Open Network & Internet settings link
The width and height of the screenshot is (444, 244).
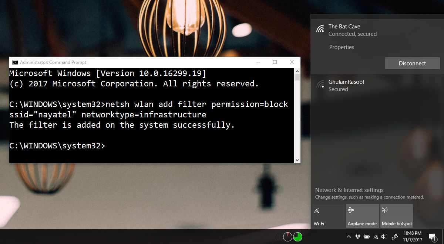click(349, 190)
